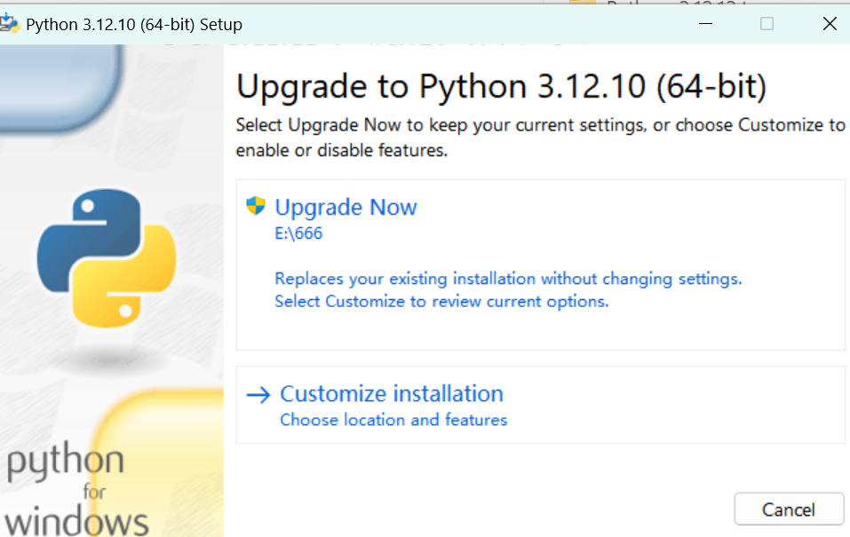Click the E:\666 install path text
This screenshot has height=537, width=850.
(x=298, y=233)
